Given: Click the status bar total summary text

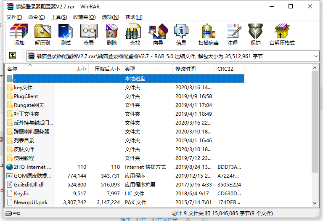Looking at the screenshot, I should (222, 213).
